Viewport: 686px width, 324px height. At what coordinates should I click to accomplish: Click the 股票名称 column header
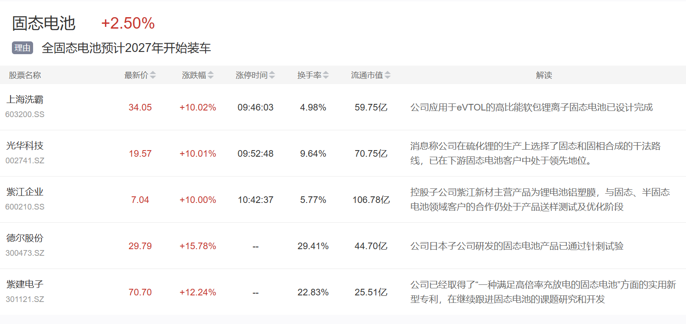(25, 75)
